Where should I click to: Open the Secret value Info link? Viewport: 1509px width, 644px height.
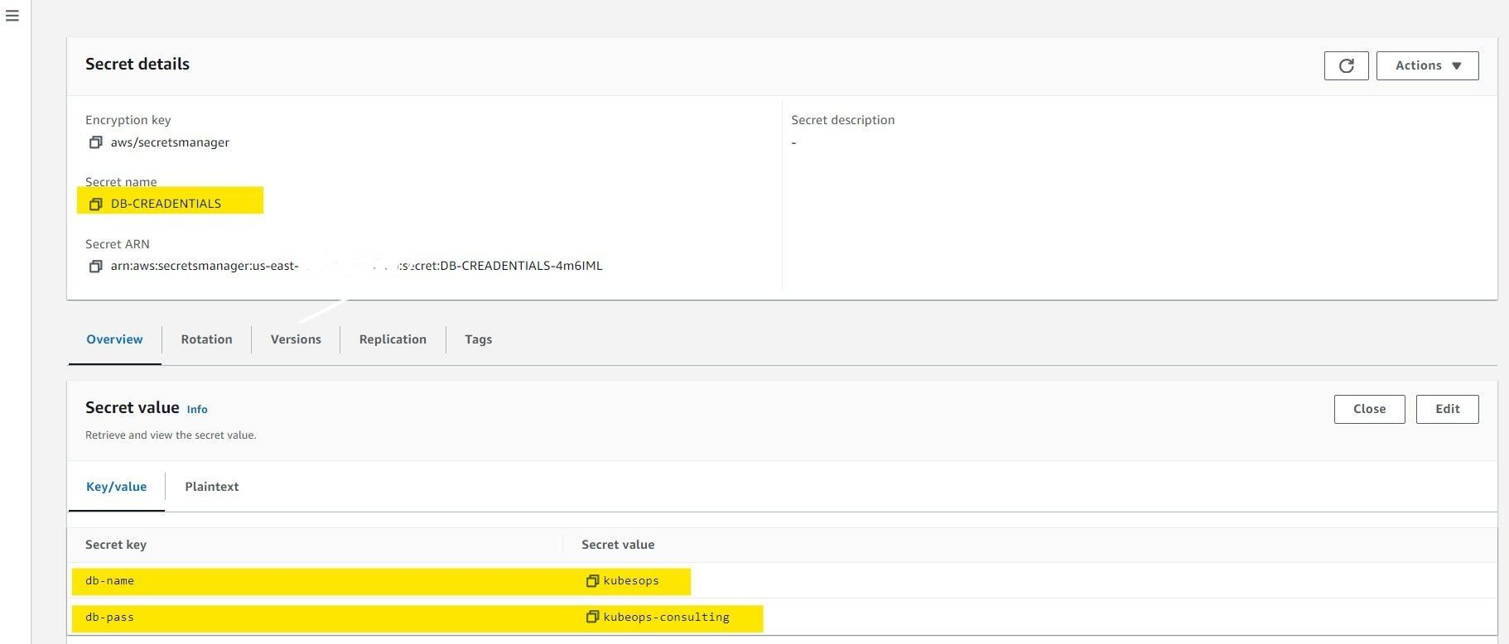(x=197, y=409)
